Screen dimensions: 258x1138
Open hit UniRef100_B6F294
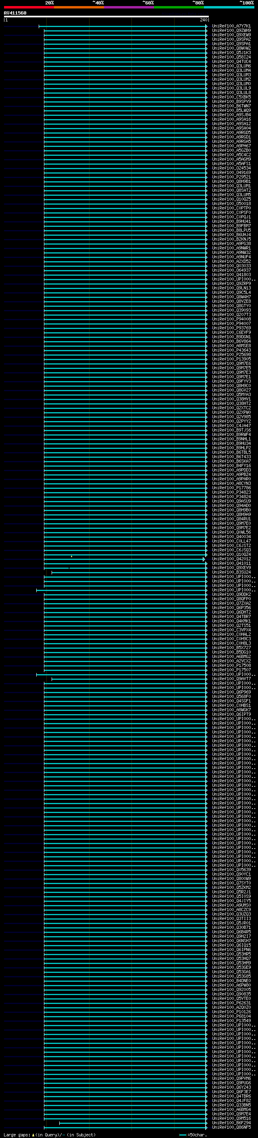pyautogui.click(x=231, y=1123)
